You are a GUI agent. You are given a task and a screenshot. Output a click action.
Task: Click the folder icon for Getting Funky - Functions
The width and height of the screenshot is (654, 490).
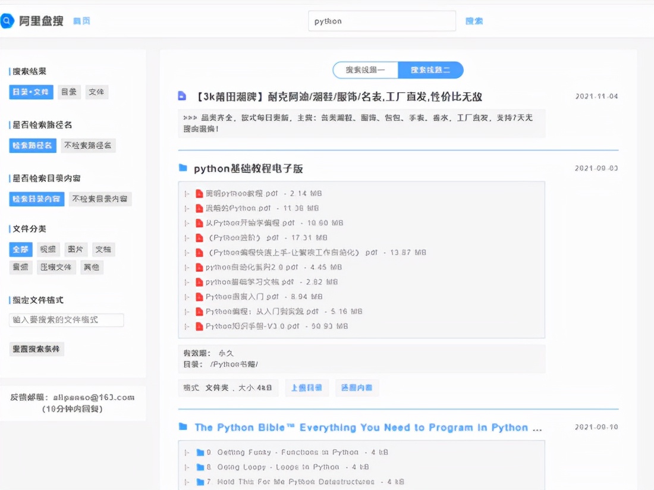(200, 453)
